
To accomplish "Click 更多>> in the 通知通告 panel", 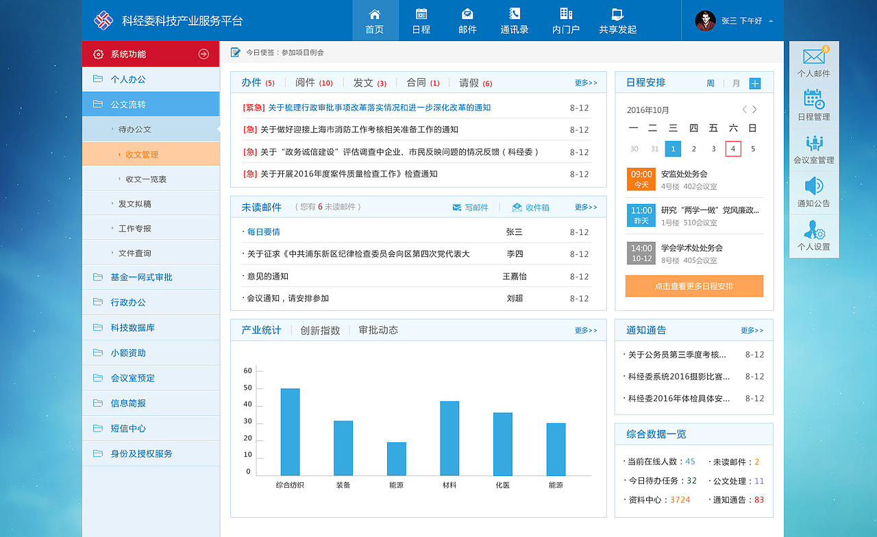I will coord(752,330).
